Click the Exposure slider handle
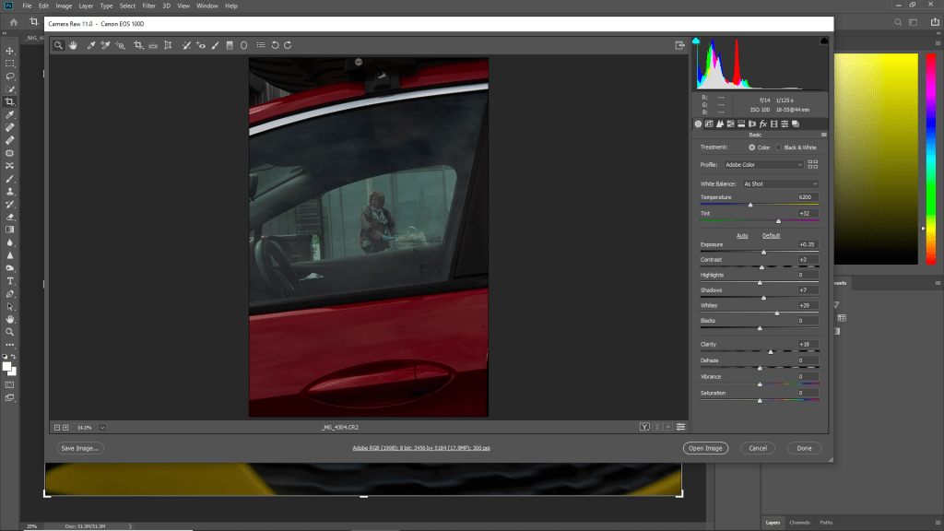 coord(763,252)
